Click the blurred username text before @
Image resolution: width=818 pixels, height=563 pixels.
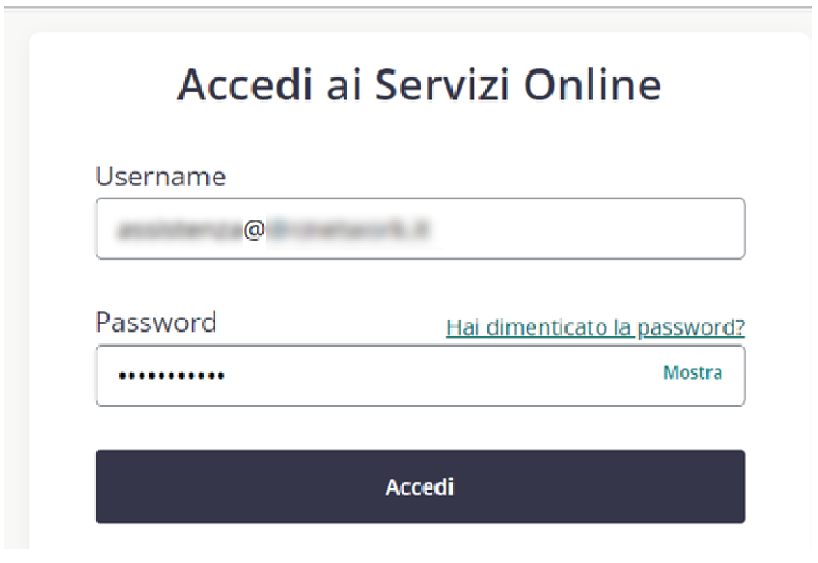pyautogui.click(x=180, y=230)
